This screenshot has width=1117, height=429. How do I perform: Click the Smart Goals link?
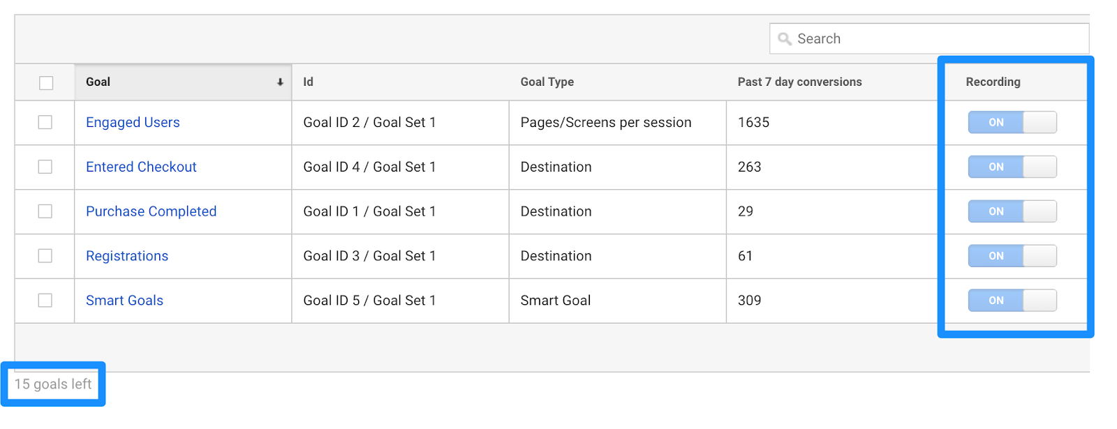[x=124, y=301]
